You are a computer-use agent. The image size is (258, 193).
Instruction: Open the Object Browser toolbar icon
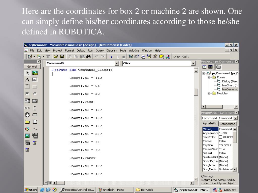[149, 57]
